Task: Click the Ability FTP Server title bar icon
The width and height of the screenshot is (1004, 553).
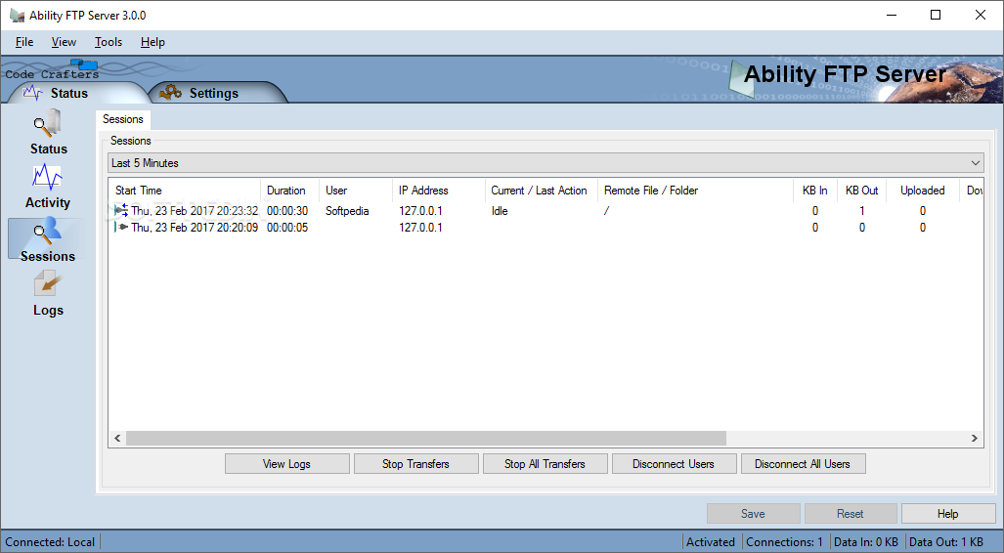Action: coord(17,15)
